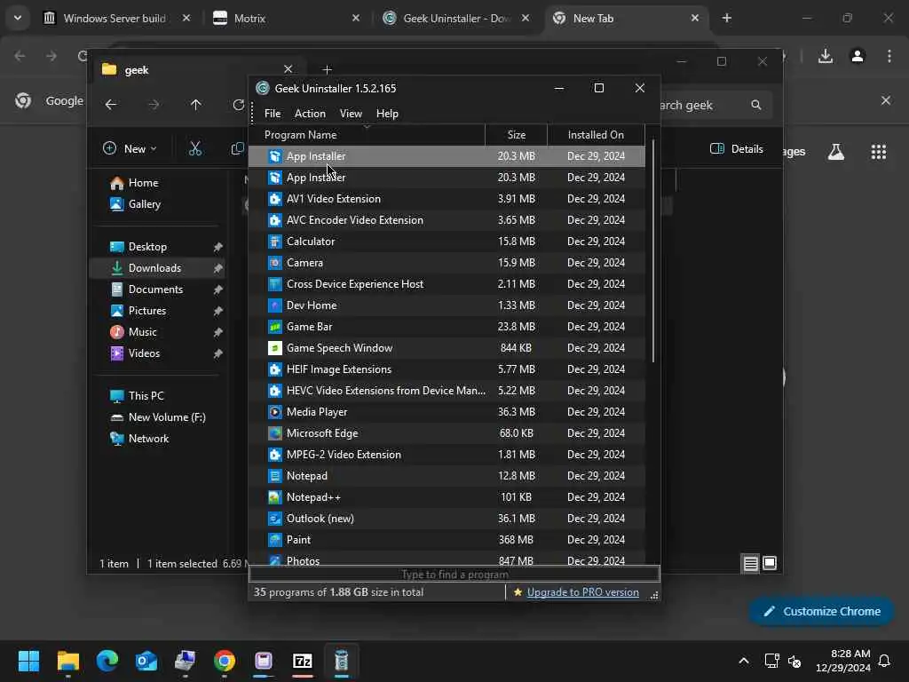Switch to Geek Uninstaller download tab

[x=455, y=19]
